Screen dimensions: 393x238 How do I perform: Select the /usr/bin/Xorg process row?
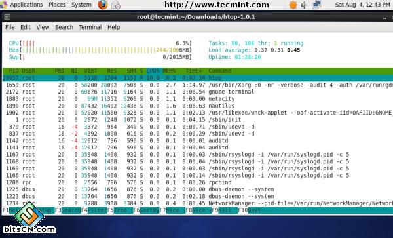pyautogui.click(x=198, y=85)
